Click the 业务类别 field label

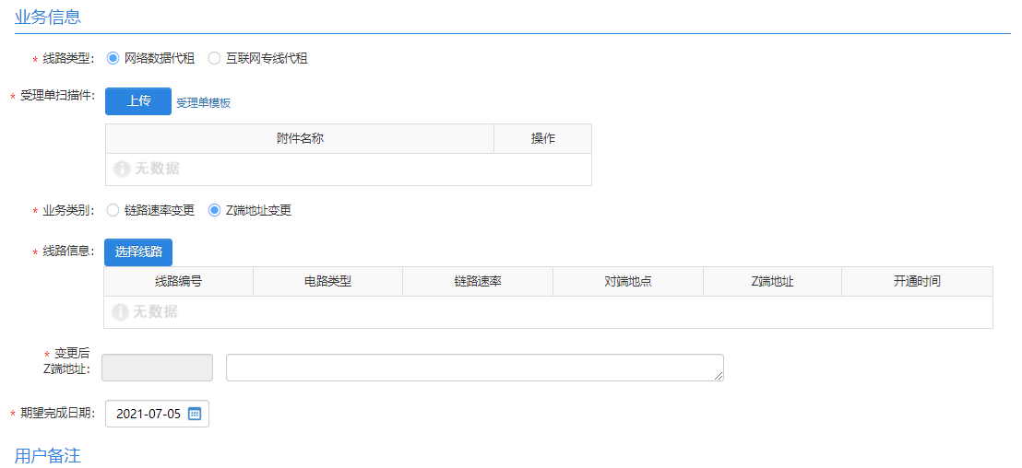click(x=68, y=210)
